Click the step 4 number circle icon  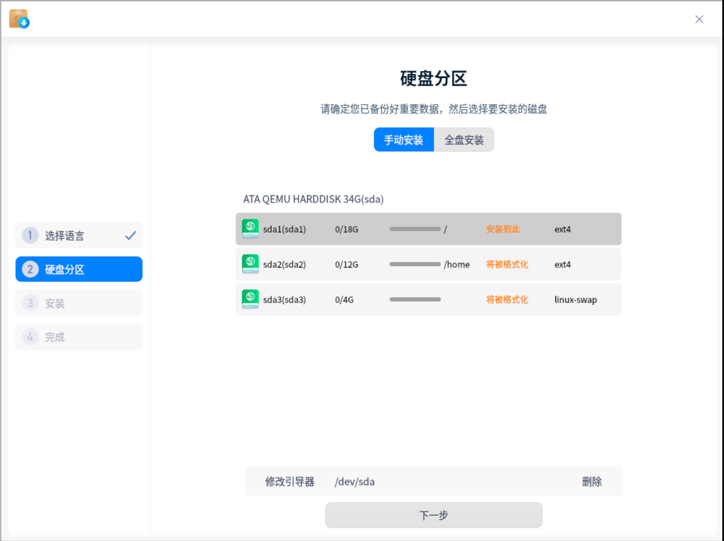click(x=30, y=337)
